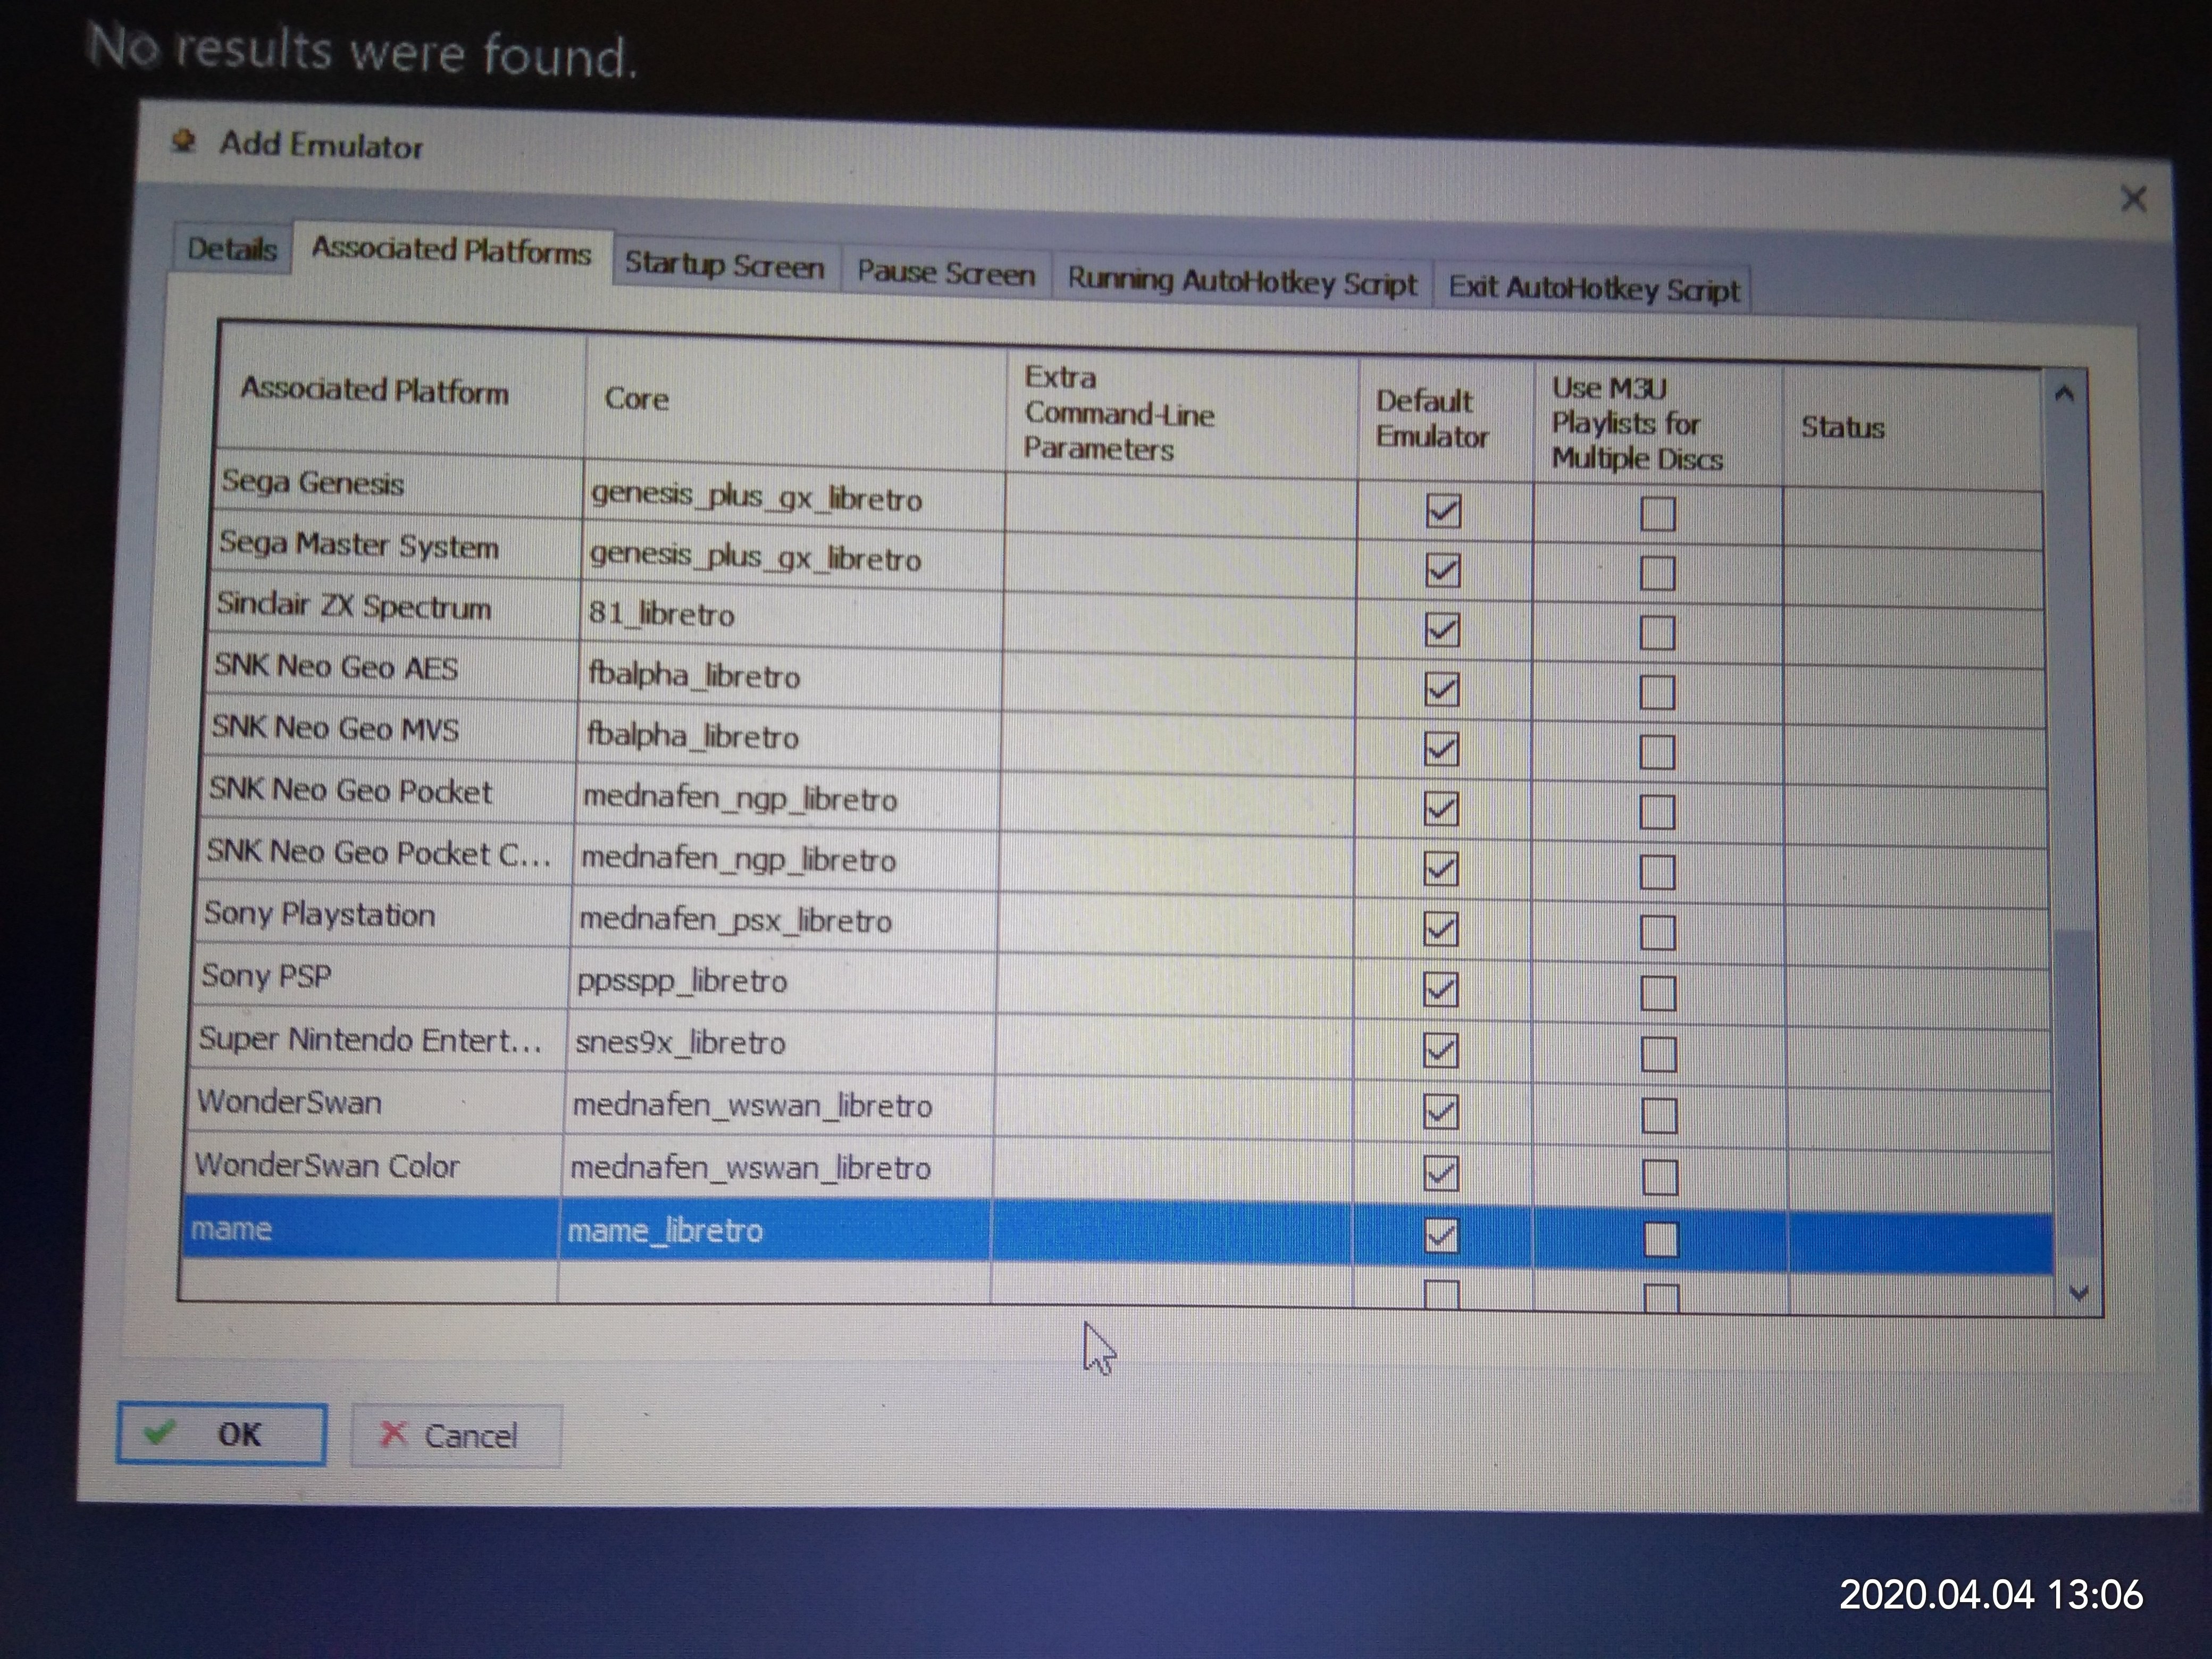
Task: Click the mame_libretro core cell
Action: (776, 1231)
